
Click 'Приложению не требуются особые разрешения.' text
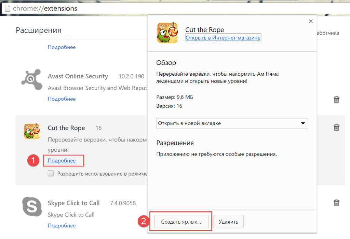(x=216, y=154)
